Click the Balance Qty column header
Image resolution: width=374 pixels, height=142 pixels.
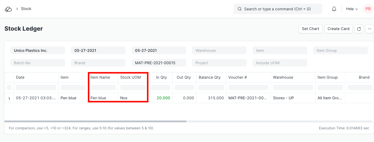pos(209,77)
